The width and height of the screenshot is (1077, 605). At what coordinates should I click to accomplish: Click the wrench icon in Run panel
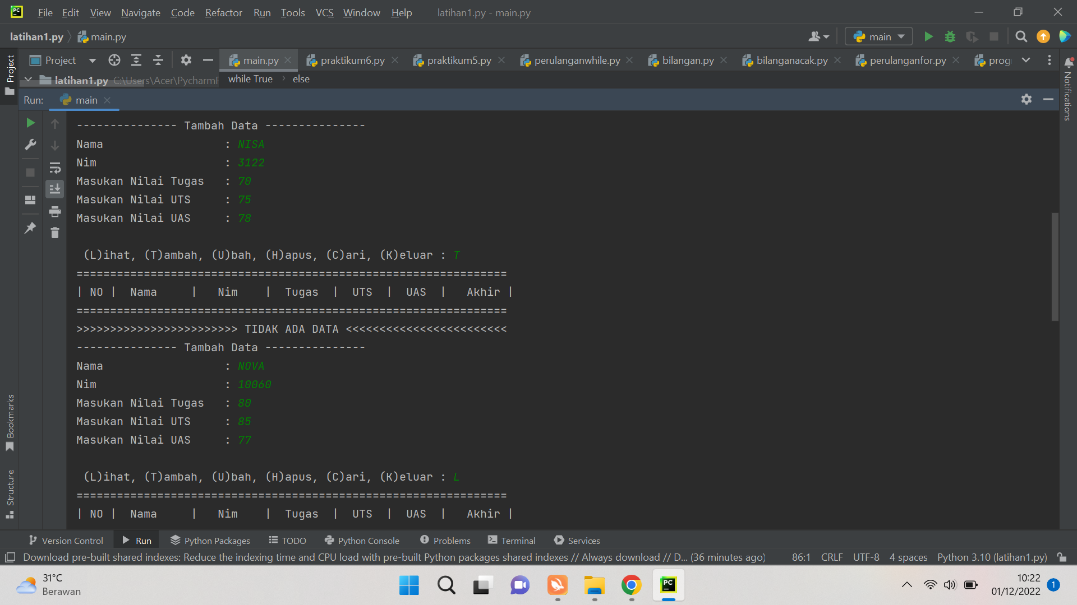(30, 145)
